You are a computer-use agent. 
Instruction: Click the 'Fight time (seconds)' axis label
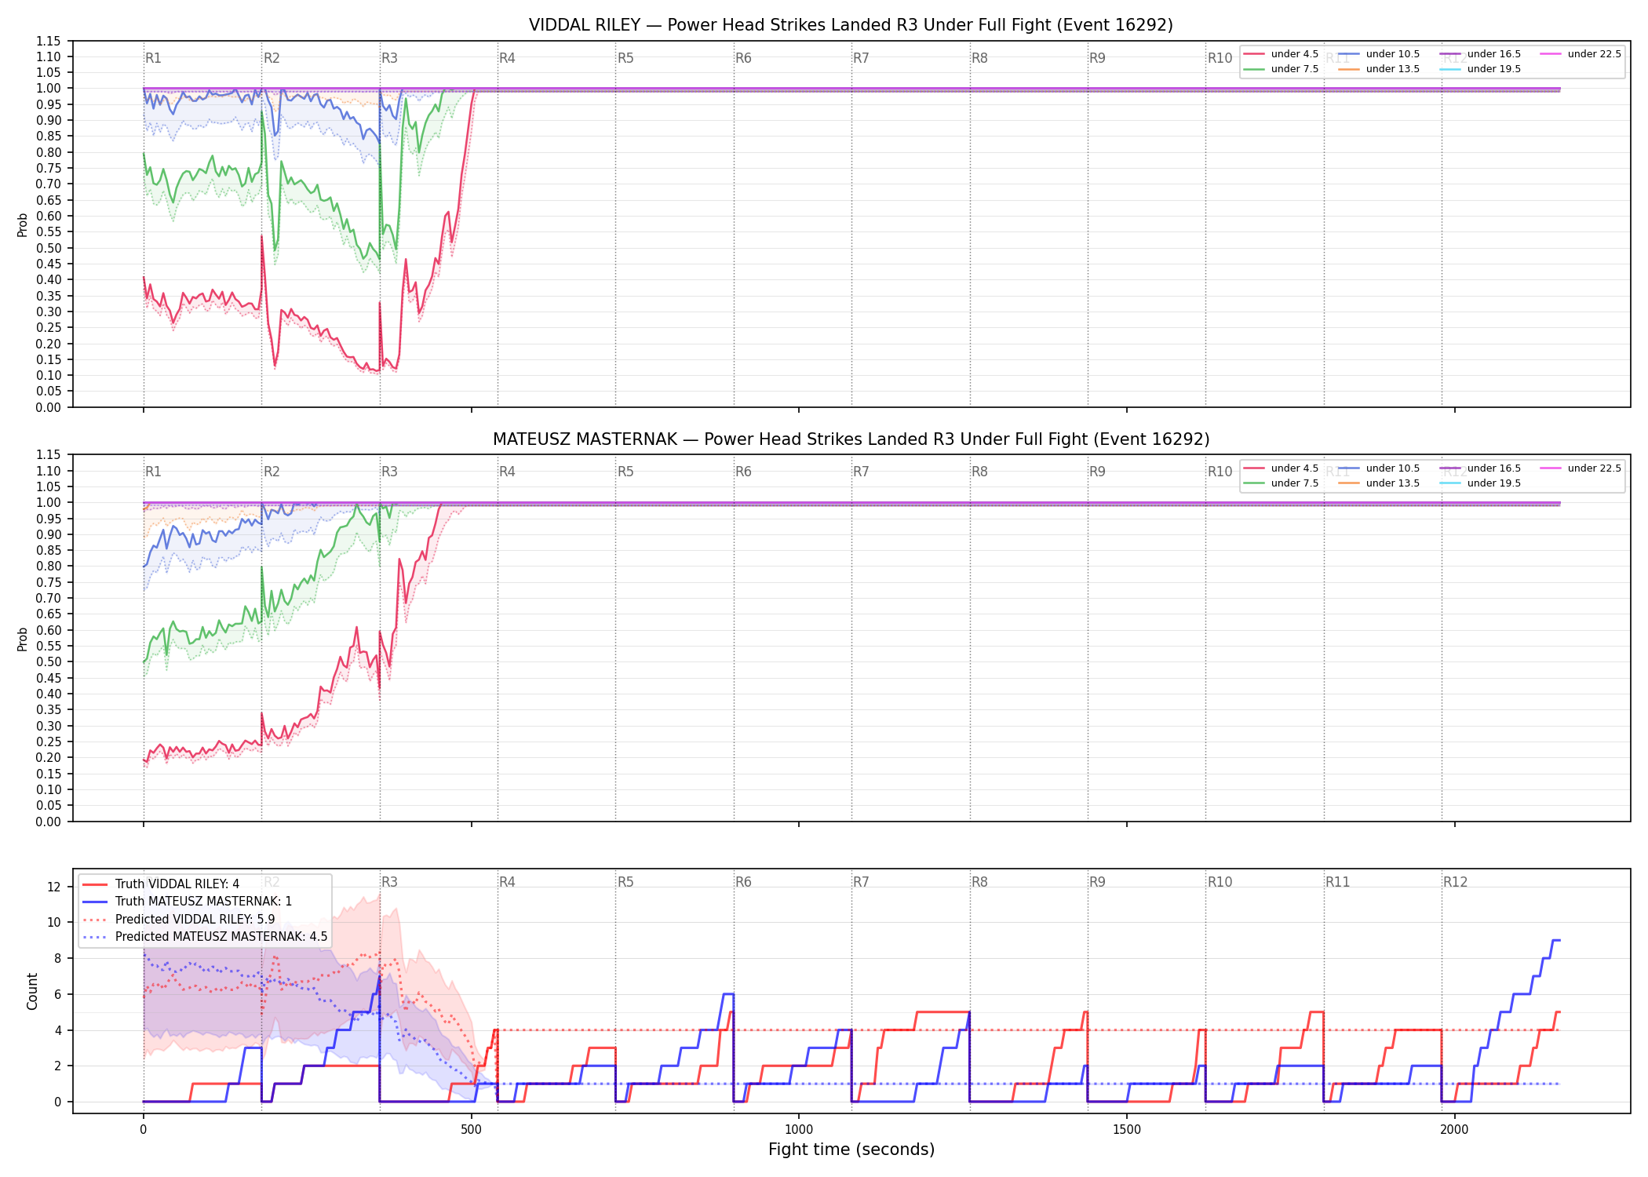(x=851, y=1150)
